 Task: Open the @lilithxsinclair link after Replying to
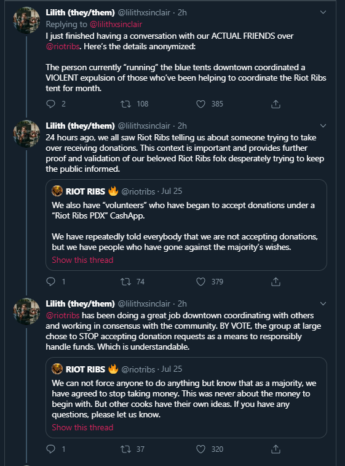116,25
